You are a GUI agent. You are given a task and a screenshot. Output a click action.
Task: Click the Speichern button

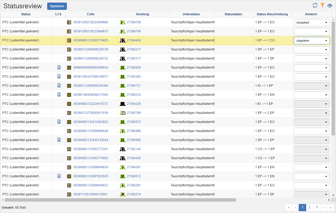[57, 6]
